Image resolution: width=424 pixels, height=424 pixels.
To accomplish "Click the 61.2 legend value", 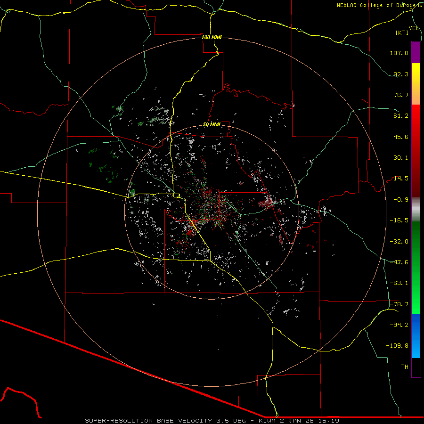I will (x=400, y=116).
